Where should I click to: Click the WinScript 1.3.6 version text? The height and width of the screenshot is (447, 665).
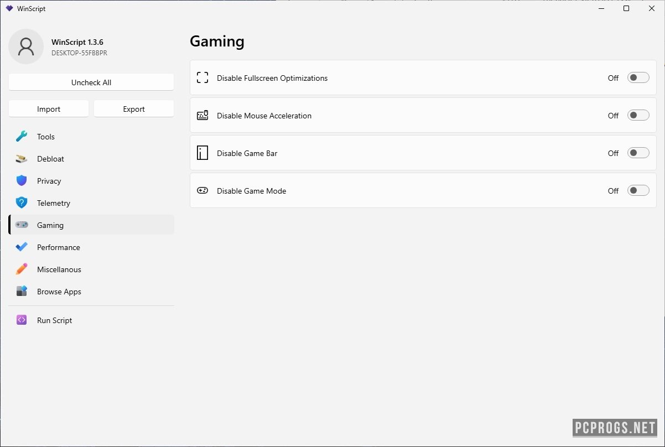pyautogui.click(x=77, y=42)
